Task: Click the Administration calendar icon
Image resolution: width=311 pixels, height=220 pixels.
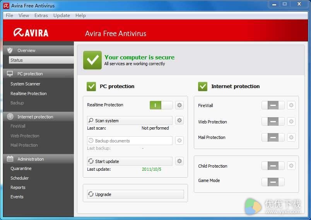Action: pyautogui.click(x=10, y=159)
